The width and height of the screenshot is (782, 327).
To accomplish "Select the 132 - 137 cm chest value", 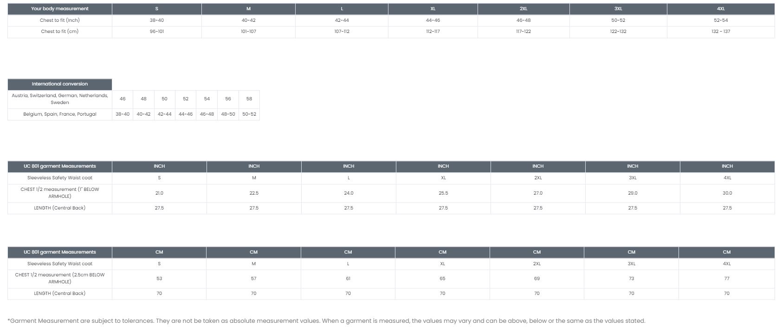I will (x=721, y=32).
